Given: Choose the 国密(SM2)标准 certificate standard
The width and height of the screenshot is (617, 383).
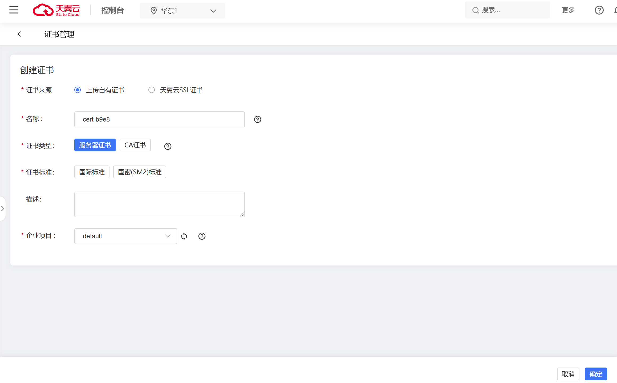Looking at the screenshot, I should click(x=140, y=172).
